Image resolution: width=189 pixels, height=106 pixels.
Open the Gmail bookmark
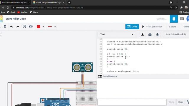coord(11,12)
